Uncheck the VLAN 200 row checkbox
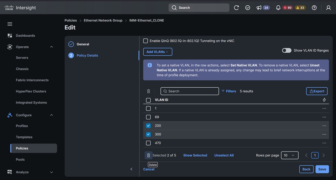This screenshot has height=180, width=336. pos(148,126)
